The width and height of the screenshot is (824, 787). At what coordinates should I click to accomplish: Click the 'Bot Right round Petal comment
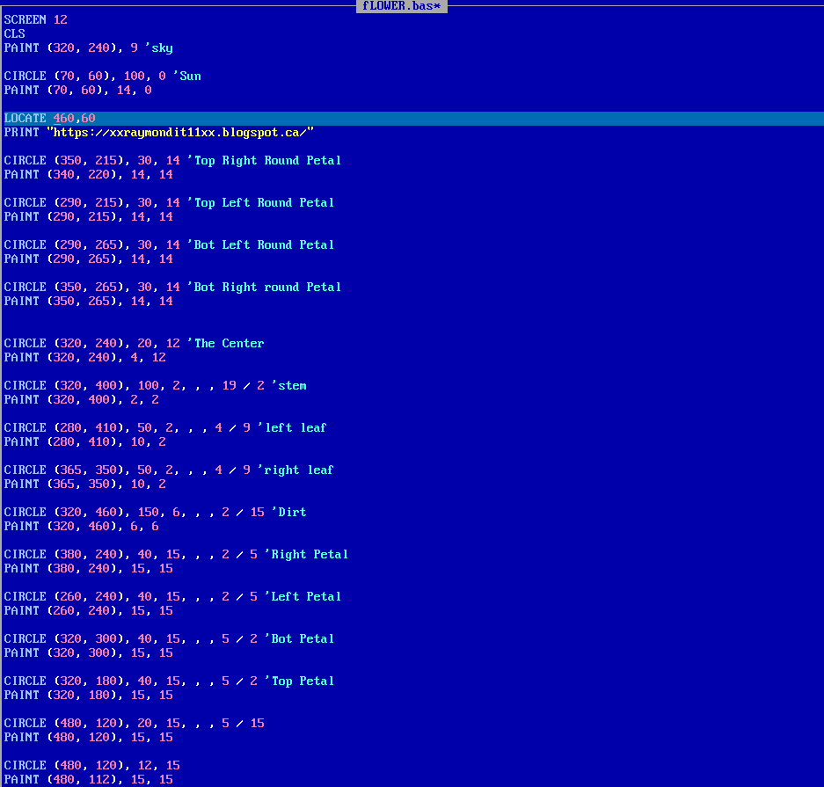point(265,287)
